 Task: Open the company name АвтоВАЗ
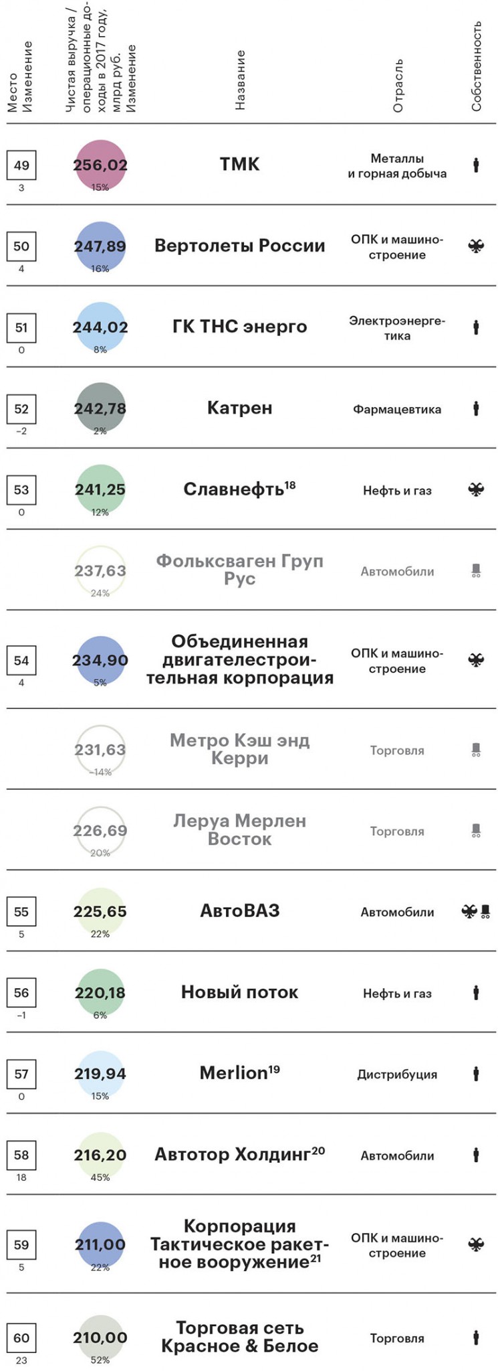(239, 911)
